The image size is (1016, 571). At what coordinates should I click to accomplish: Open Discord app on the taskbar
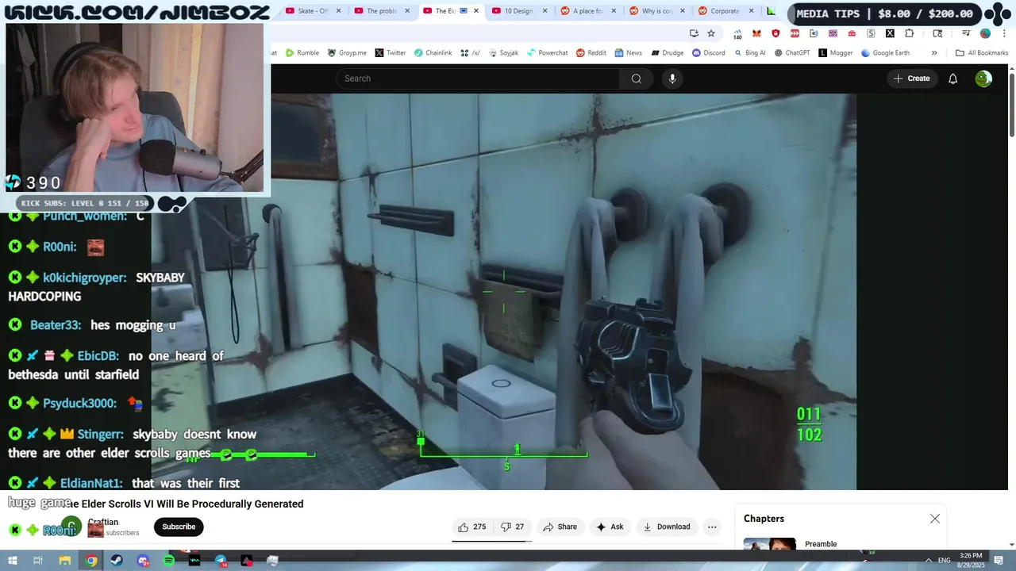[x=143, y=561]
